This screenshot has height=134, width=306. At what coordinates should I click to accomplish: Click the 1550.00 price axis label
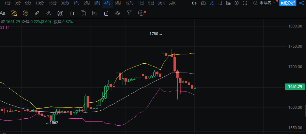(x=295, y=128)
